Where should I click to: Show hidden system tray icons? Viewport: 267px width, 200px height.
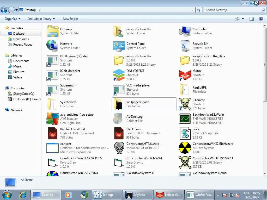coord(218,195)
